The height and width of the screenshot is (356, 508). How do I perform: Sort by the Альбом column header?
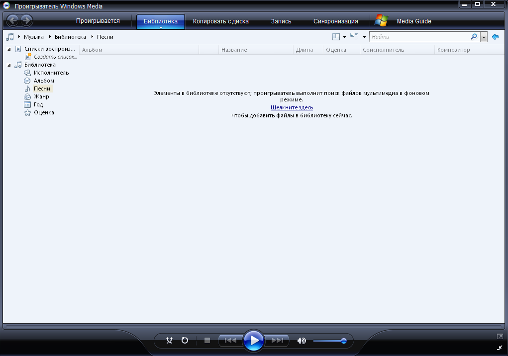(139, 50)
